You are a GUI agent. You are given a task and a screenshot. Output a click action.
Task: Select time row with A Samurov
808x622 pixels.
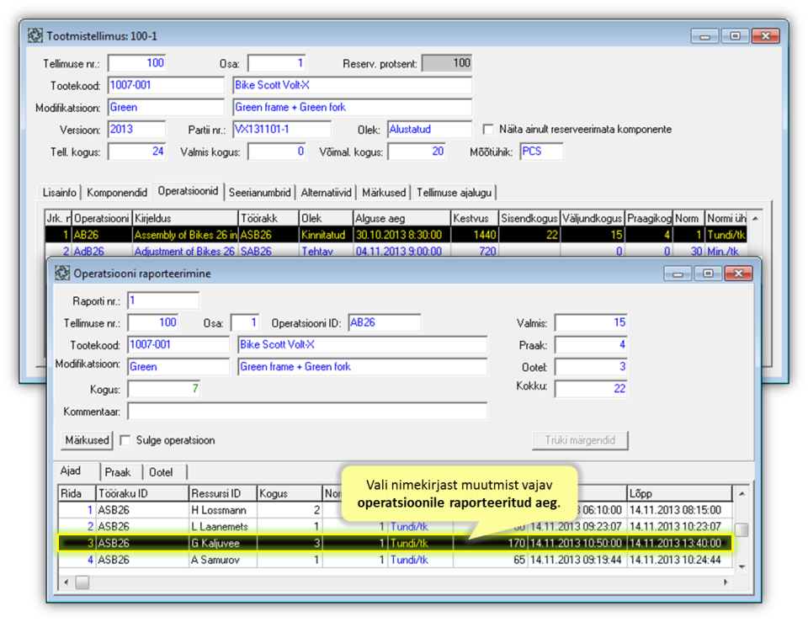coord(396,560)
